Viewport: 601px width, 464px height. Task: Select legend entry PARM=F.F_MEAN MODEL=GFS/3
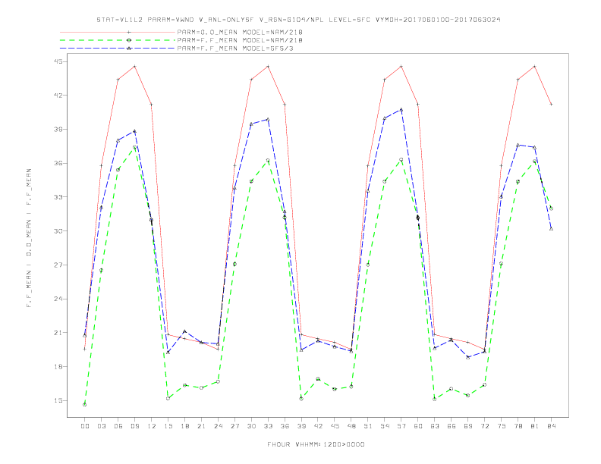(235, 49)
